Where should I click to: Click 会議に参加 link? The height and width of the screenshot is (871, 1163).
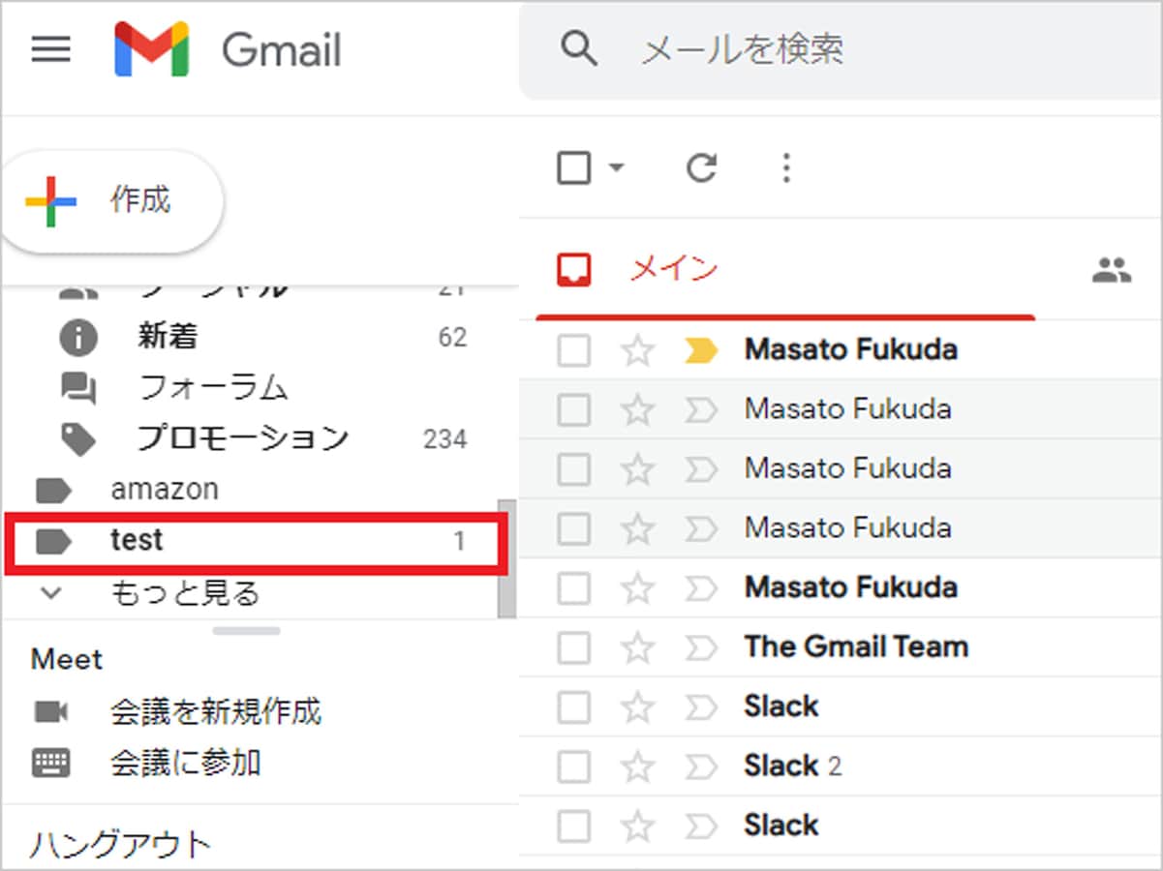click(x=186, y=763)
